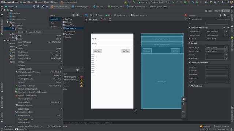Click the infer constraints wand icon

point(105,19)
